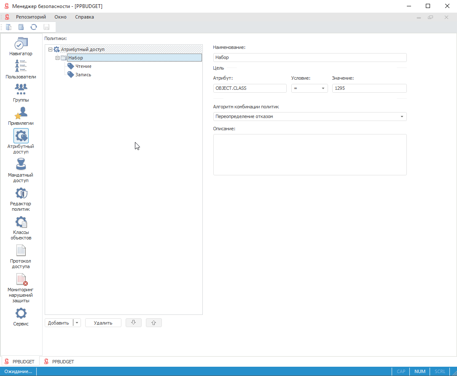Expand Алгоритм комбинации политик dropdown
The image size is (457, 376).
point(401,117)
